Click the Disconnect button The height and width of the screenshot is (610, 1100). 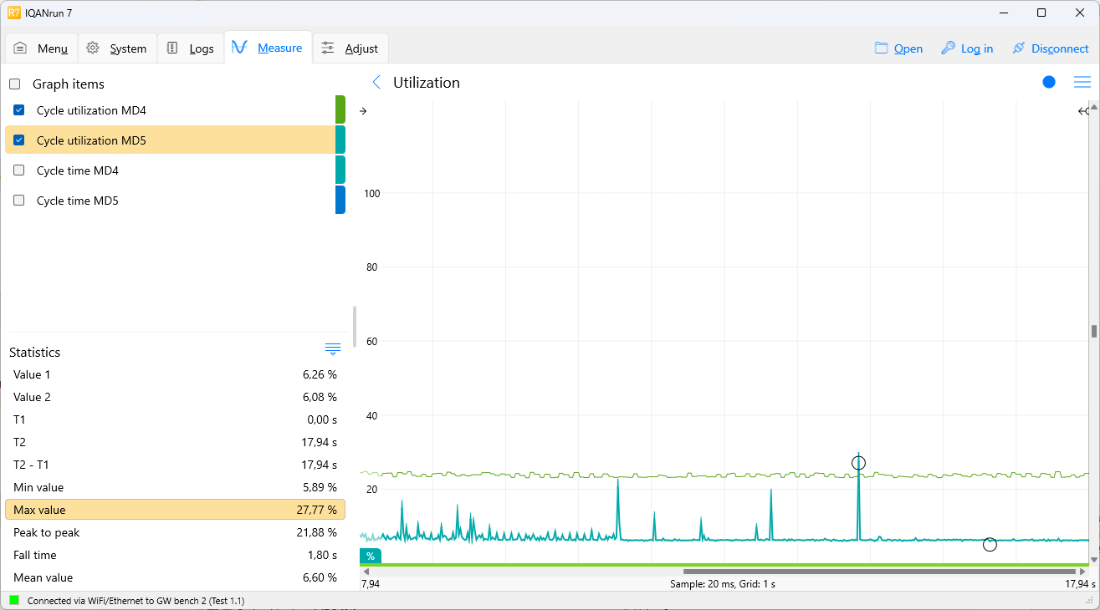[1050, 48]
